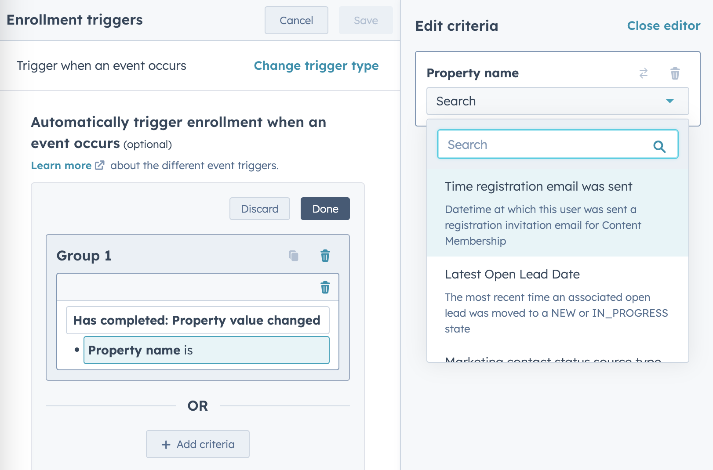Delete Group 1 using its trash icon

324,255
